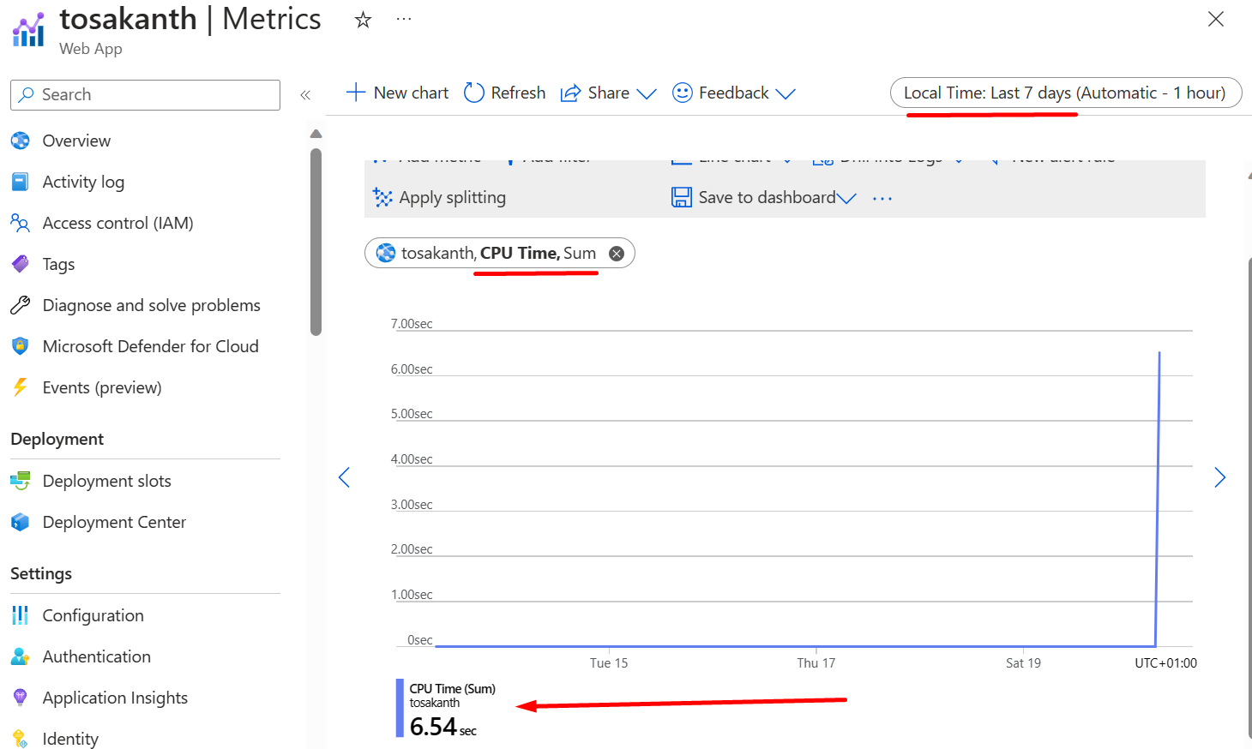
Task: Open the more options ellipsis beside title
Action: click(x=404, y=19)
